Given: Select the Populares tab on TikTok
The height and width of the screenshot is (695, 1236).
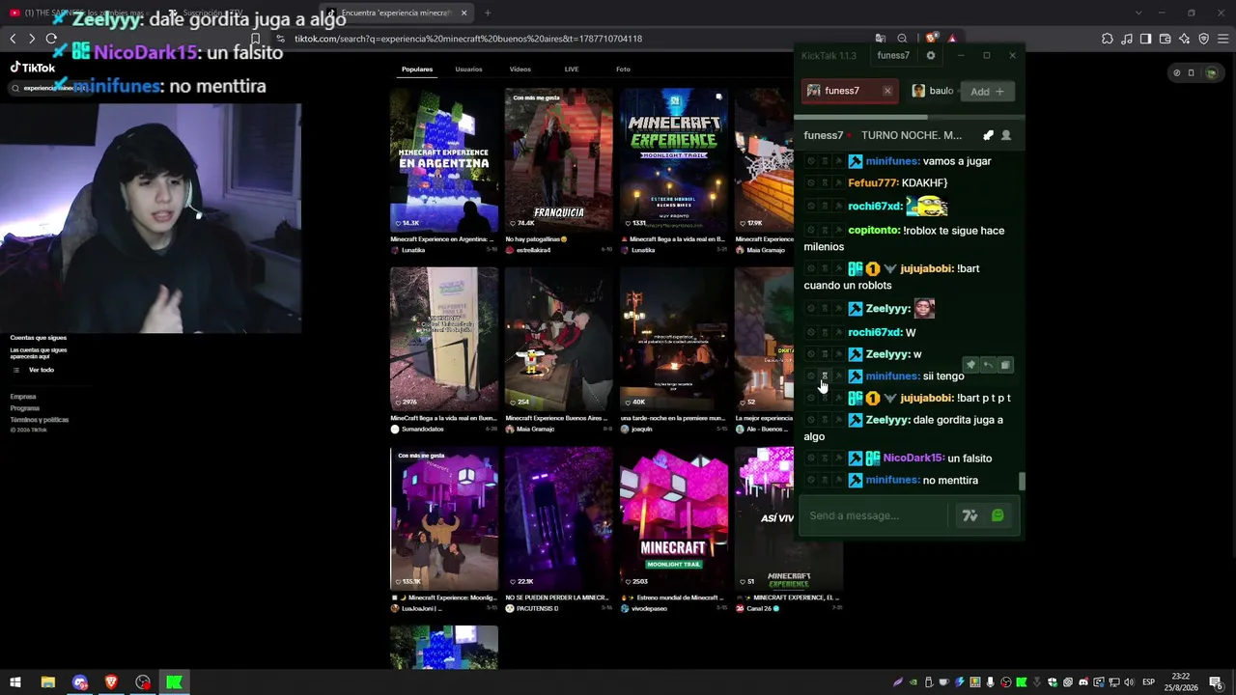Looking at the screenshot, I should coord(417,69).
